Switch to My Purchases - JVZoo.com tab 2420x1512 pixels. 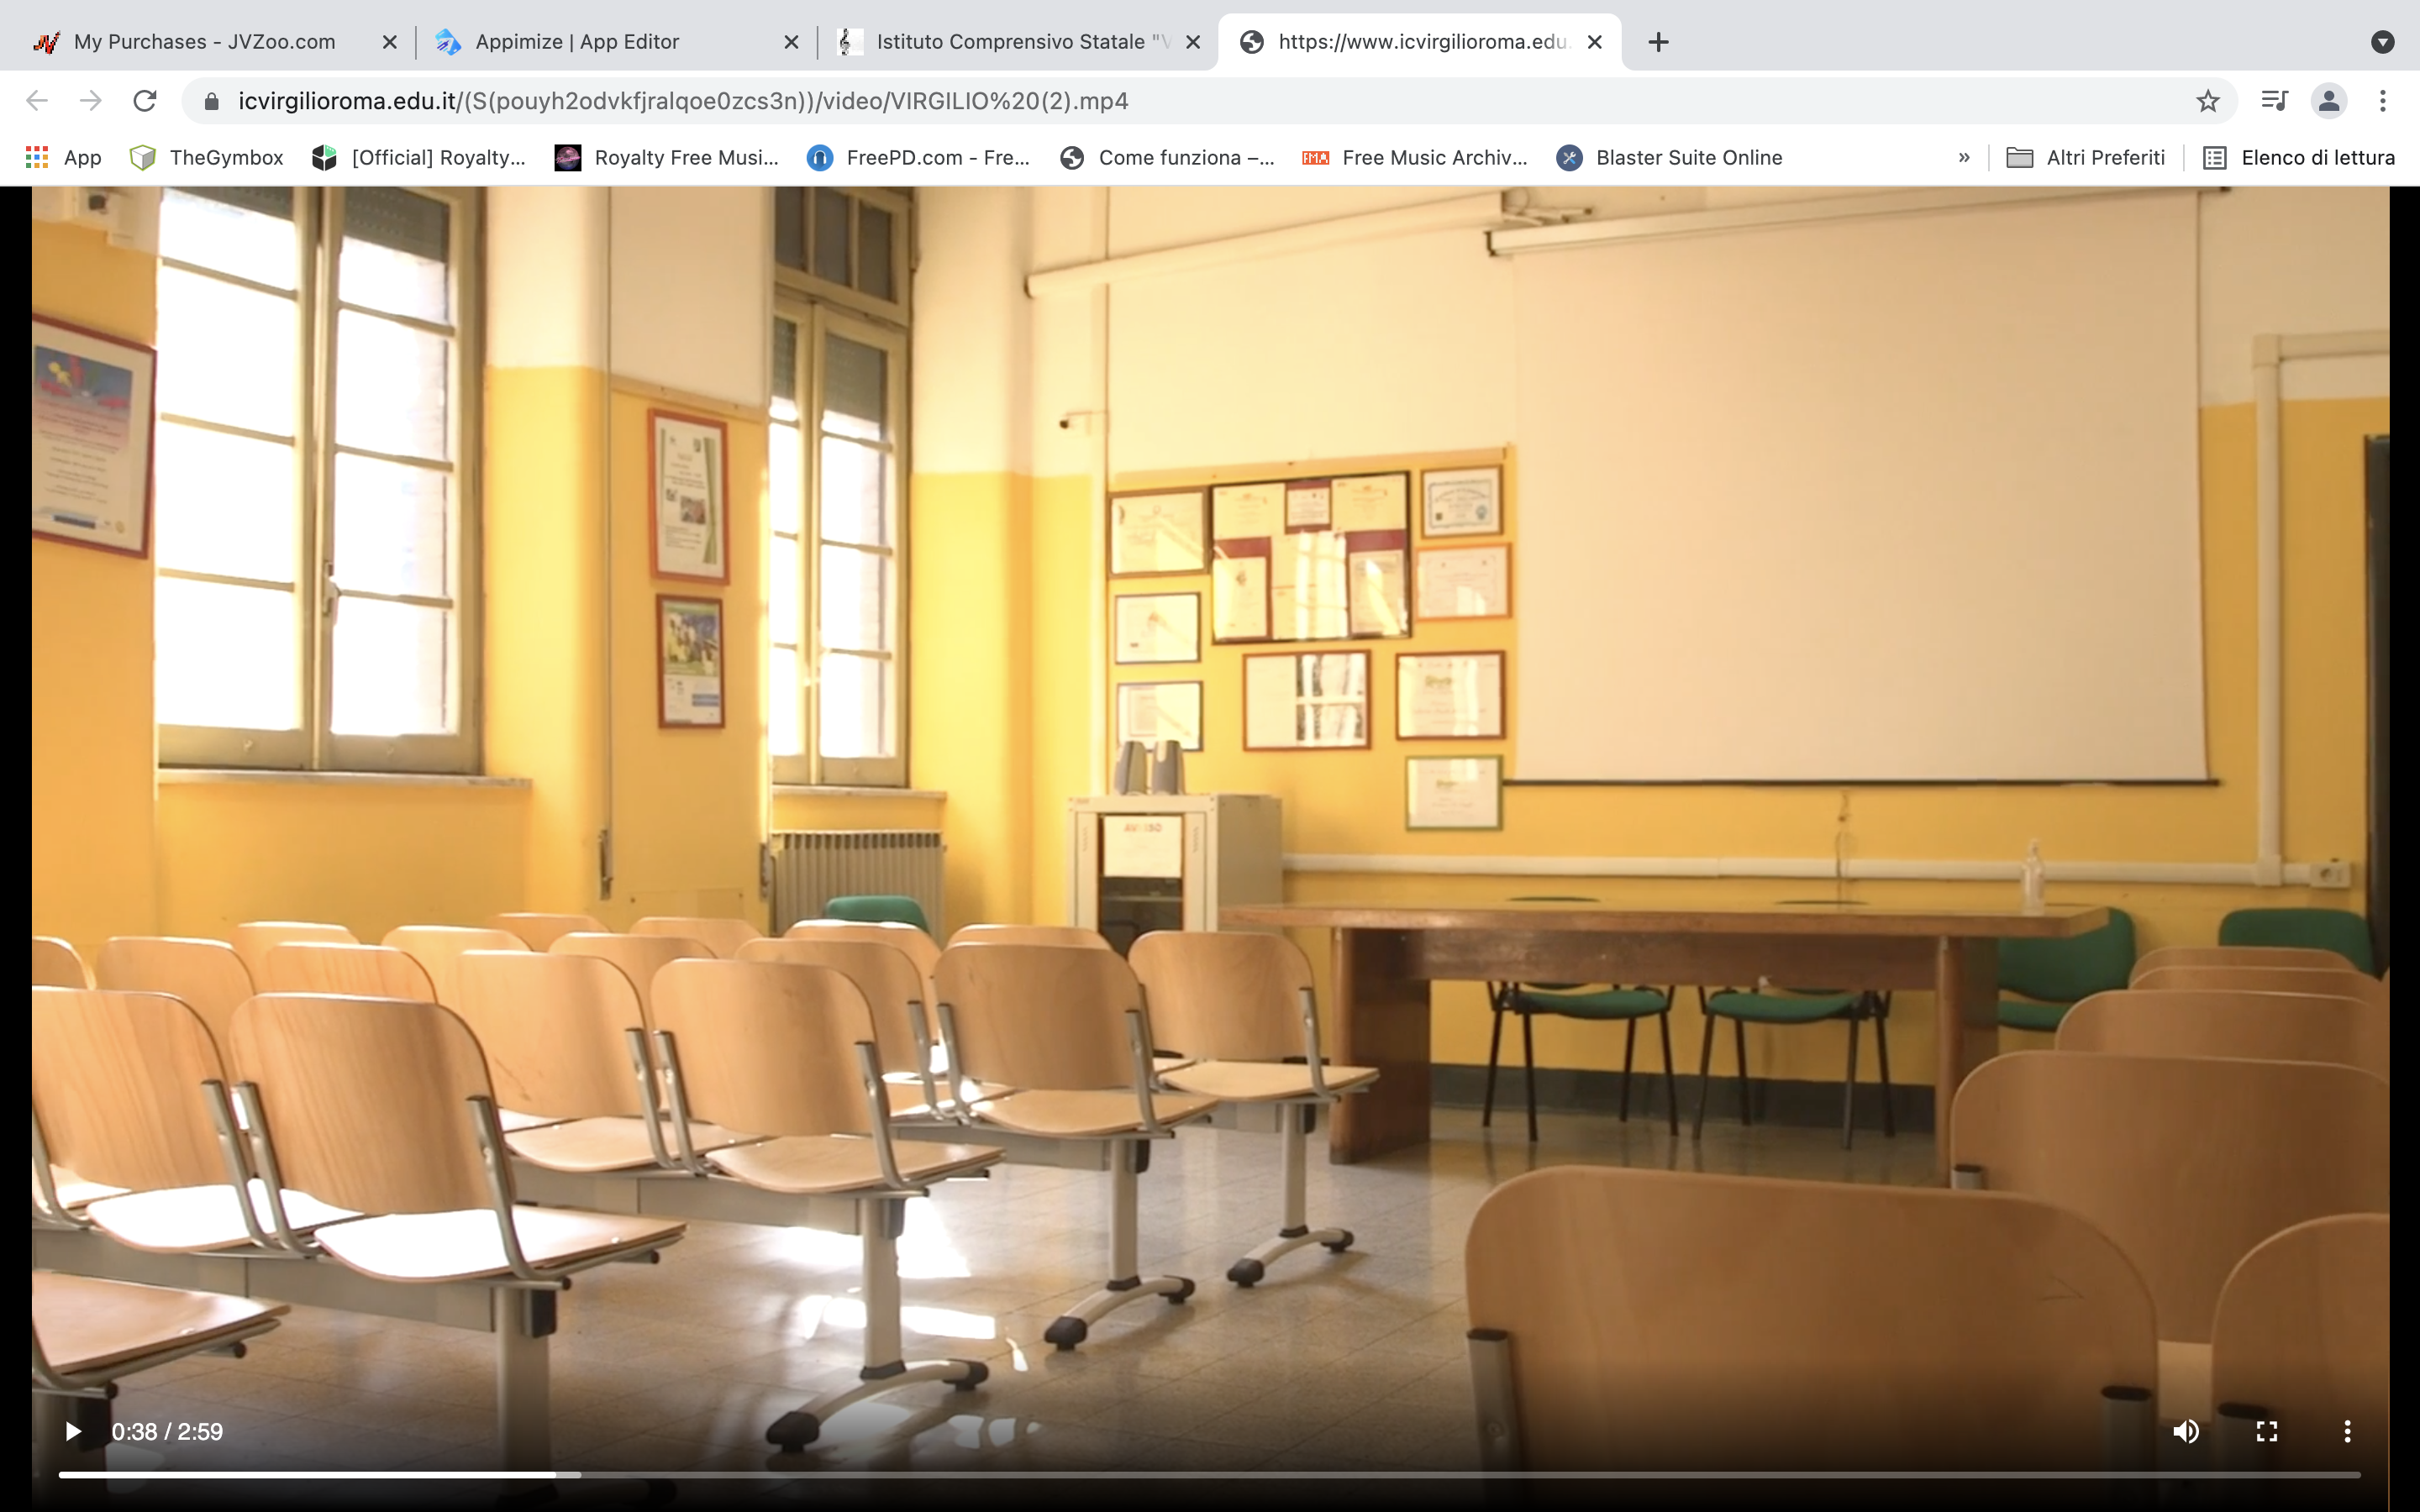205,42
